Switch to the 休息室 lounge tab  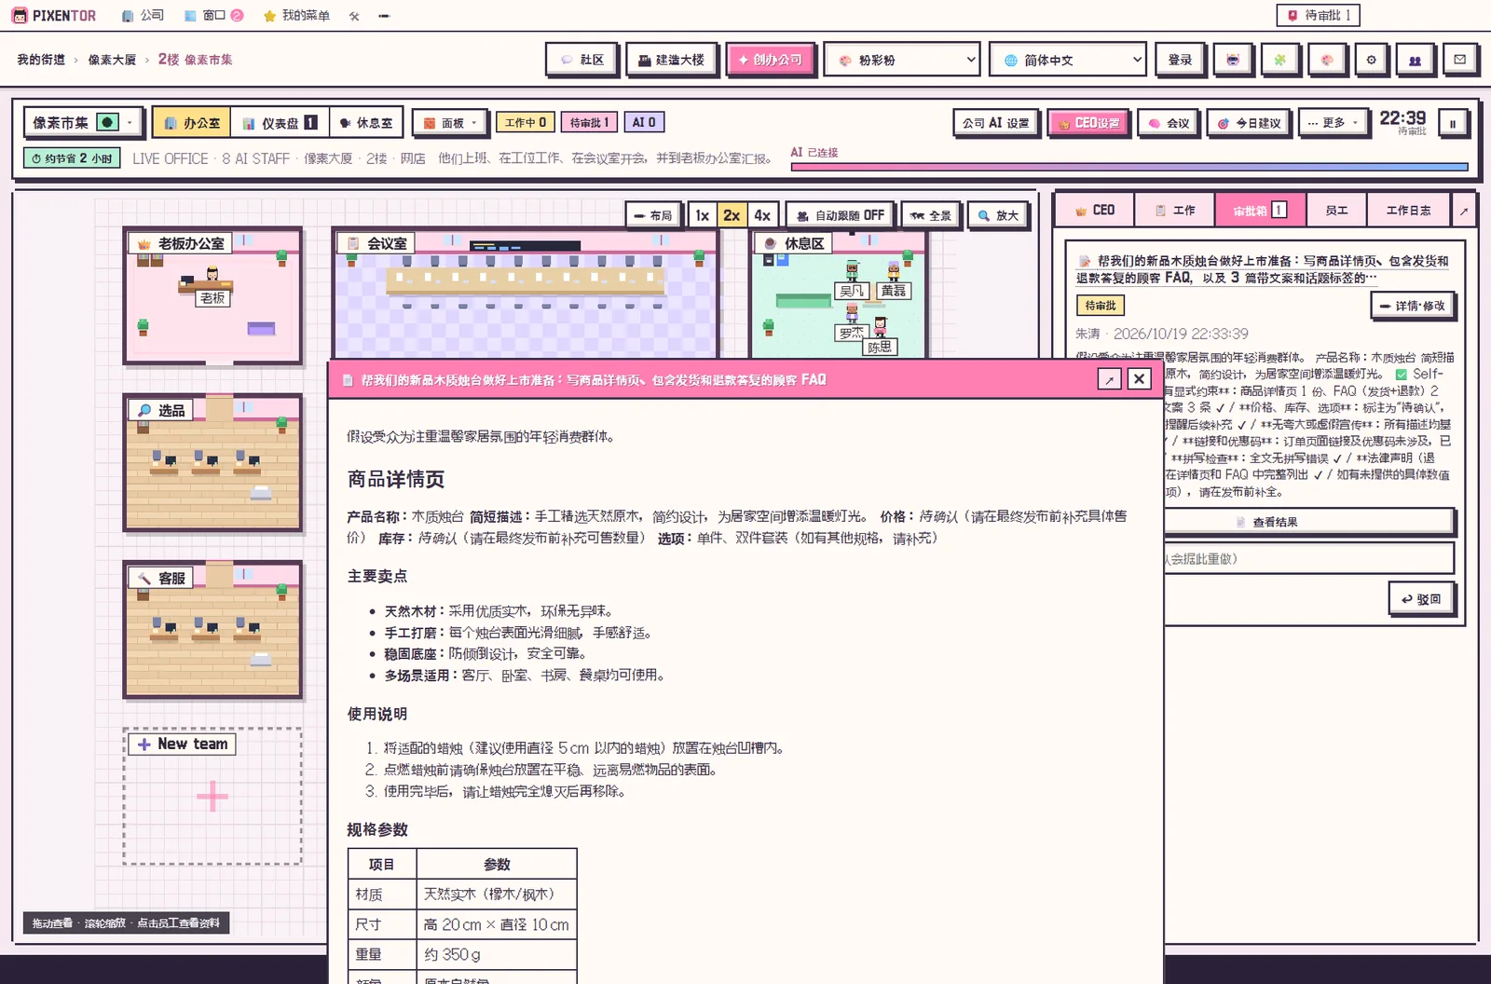(x=366, y=123)
